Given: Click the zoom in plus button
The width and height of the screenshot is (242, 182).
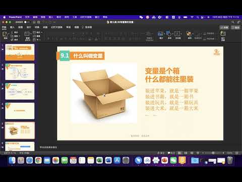Looking at the screenshot, I should pos(223,153).
